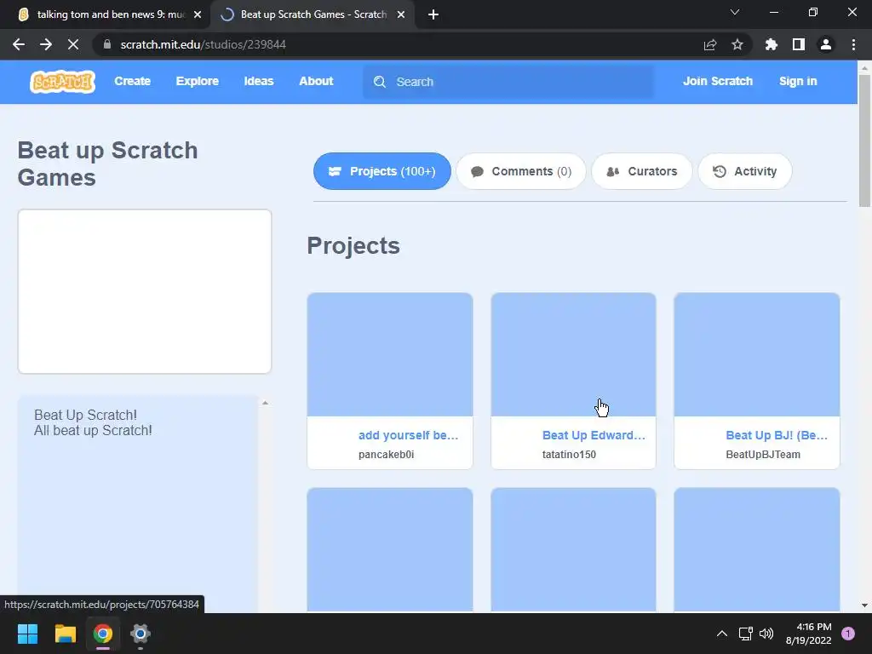Open File Explorer from the taskbar
This screenshot has width=872, height=654.
[x=65, y=634]
